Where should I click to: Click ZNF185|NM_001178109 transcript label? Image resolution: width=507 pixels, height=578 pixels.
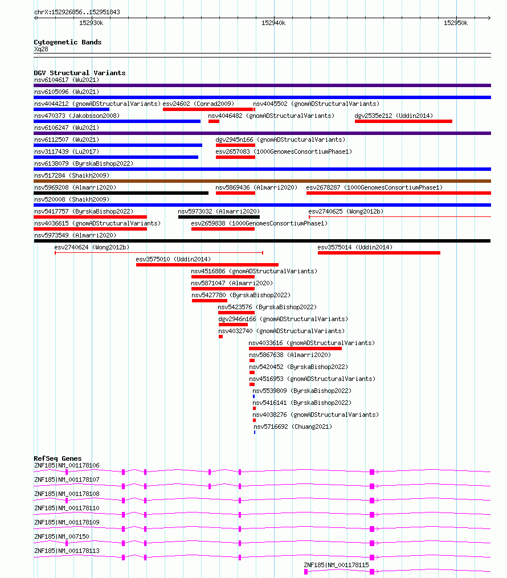67,522
